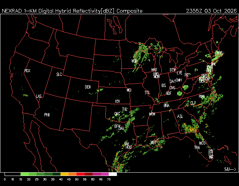Screen dimensions: 239x186
Task: Click the MEM airport label
Action: click(x=152, y=114)
